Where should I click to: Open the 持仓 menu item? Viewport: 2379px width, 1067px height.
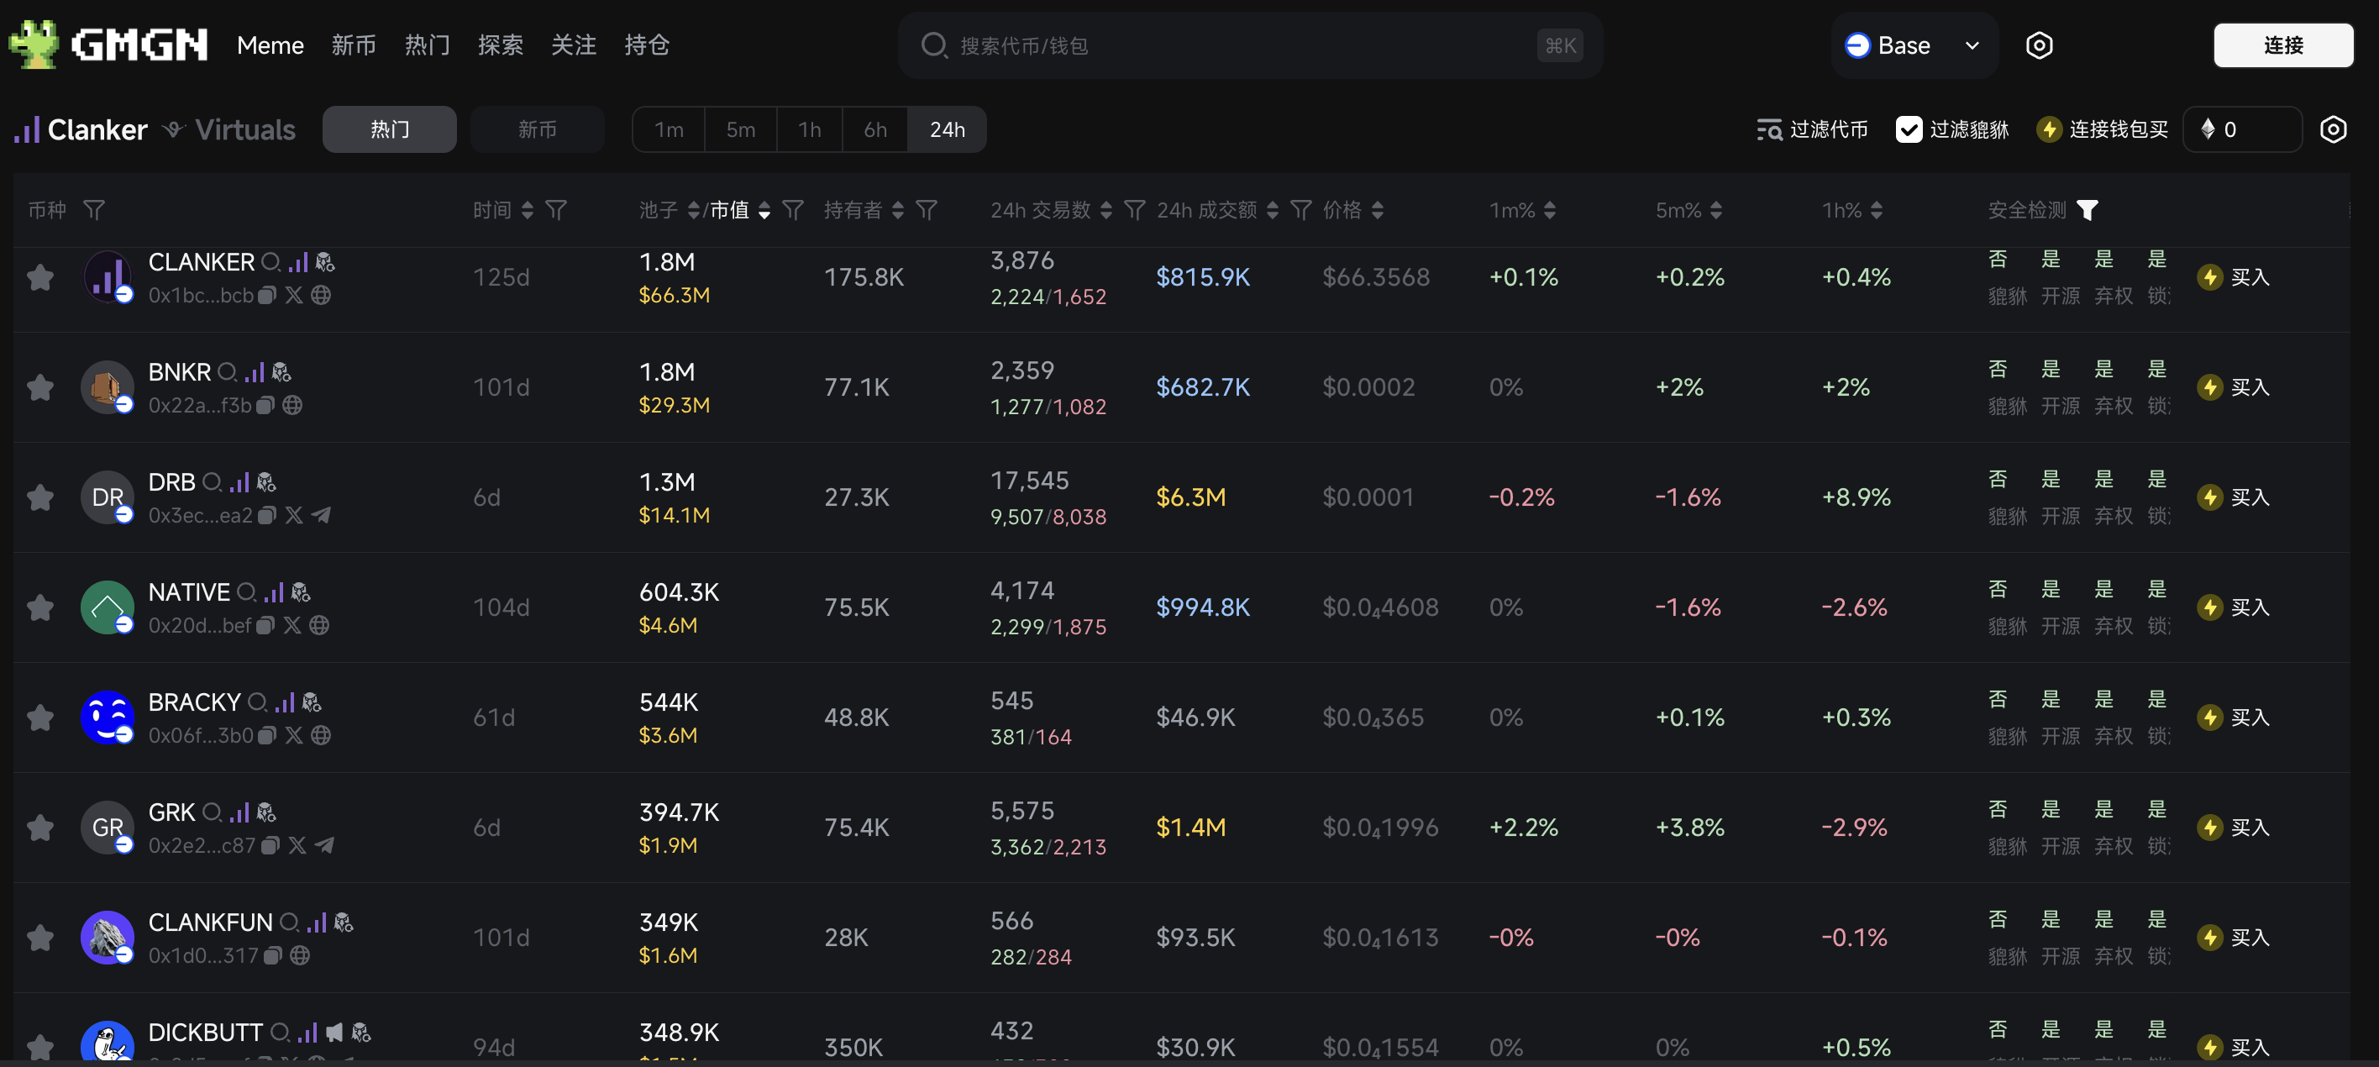pyautogui.click(x=647, y=45)
